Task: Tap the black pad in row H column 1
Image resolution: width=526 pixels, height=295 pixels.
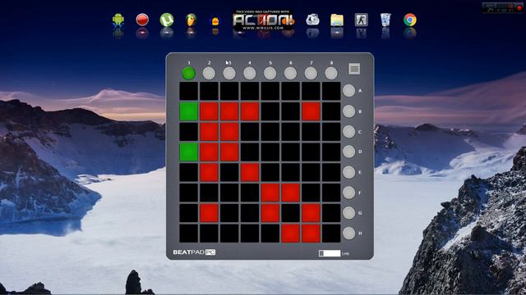Action: [x=188, y=233]
